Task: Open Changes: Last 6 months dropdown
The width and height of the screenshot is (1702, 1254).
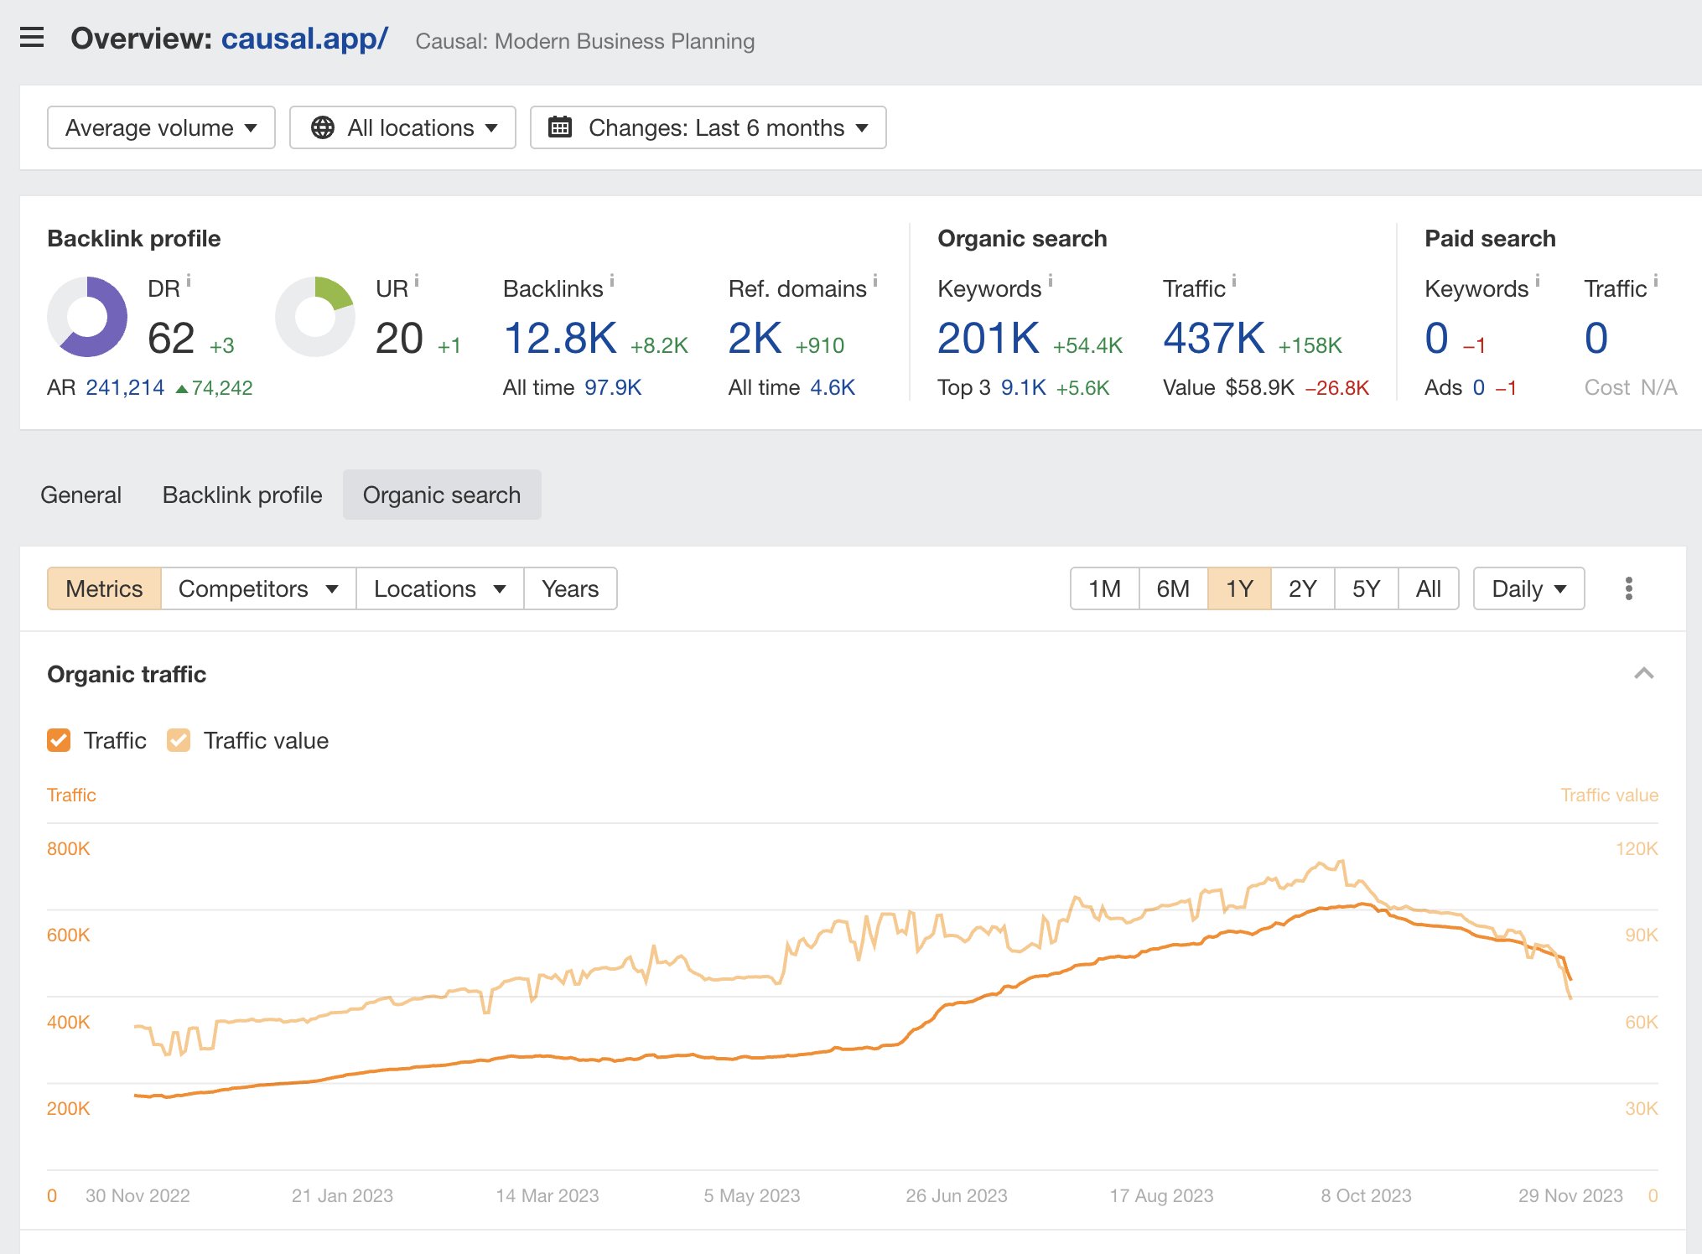Action: pos(708,127)
